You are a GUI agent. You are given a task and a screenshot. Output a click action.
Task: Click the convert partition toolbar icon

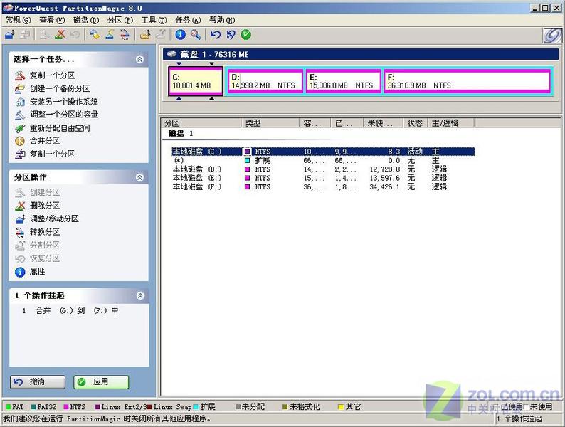tap(125, 35)
